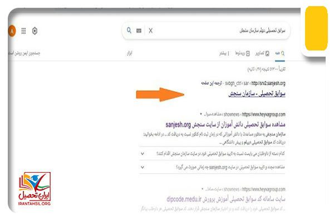
Task: Click the heyvagroup.com URL above third result
Action: pyautogui.click(x=264, y=189)
